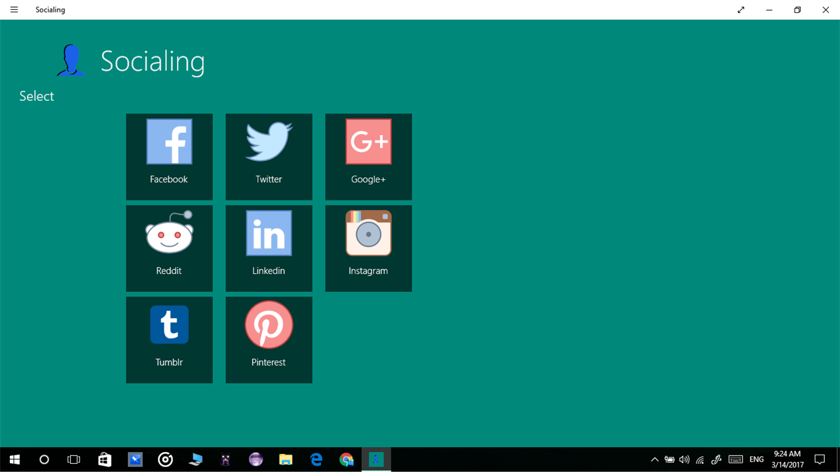Open Windows Store from the taskbar
This screenshot has width=840, height=472.
pos(104,460)
